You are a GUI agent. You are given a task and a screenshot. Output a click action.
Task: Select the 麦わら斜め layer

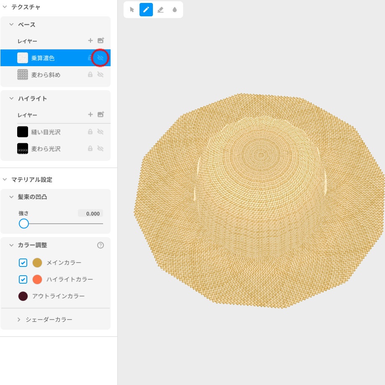[55, 75]
